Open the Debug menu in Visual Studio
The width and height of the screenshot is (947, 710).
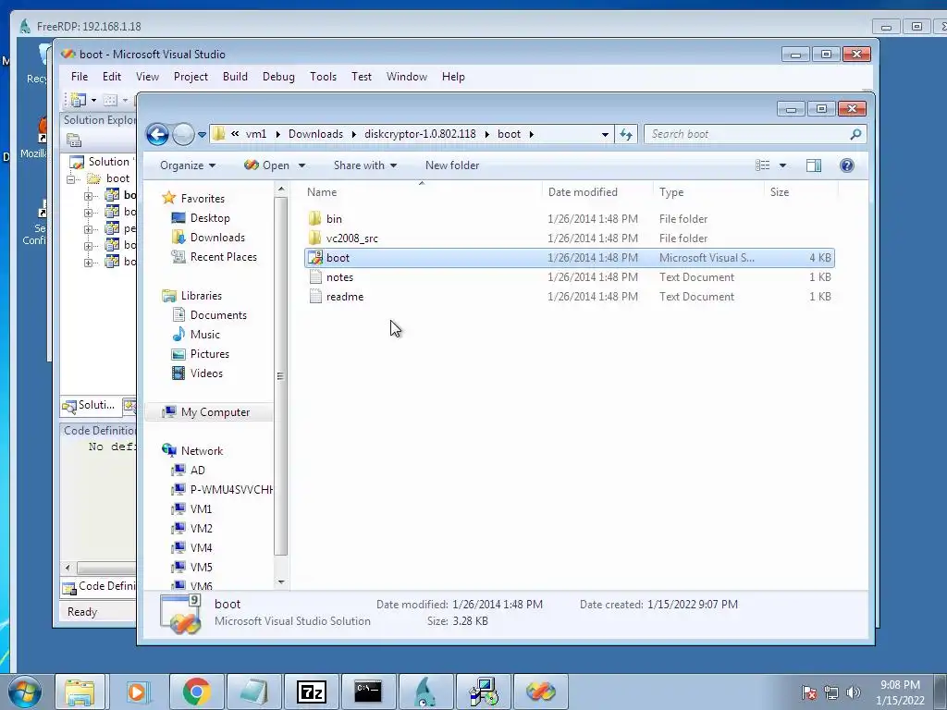[x=278, y=77]
